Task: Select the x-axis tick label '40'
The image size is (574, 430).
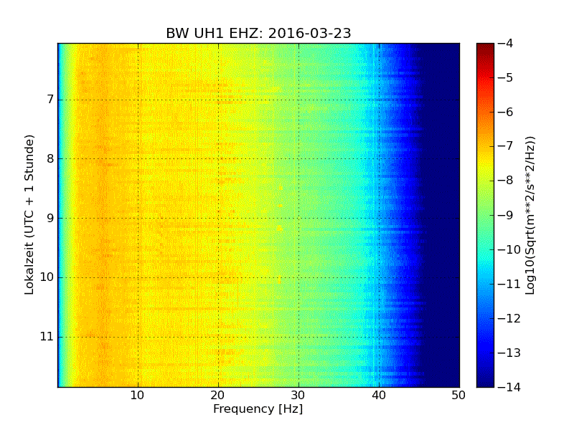Action: [379, 395]
